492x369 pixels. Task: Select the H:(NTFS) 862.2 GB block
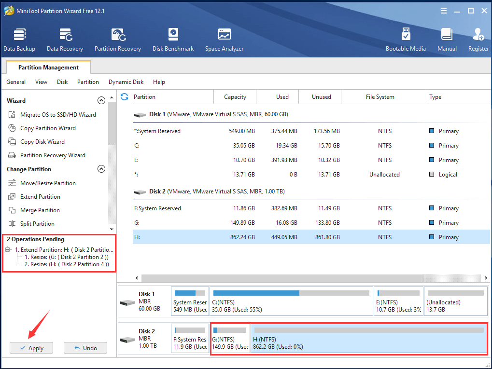[x=369, y=339]
